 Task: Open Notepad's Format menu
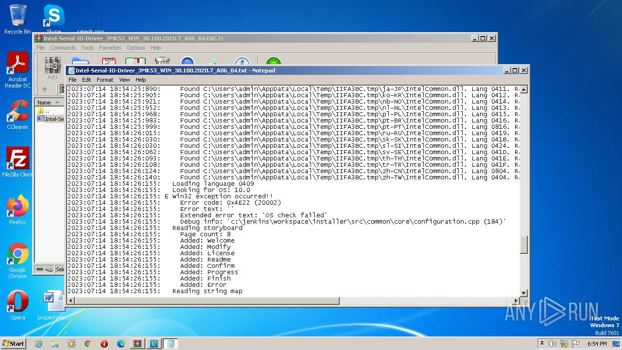[x=105, y=80]
